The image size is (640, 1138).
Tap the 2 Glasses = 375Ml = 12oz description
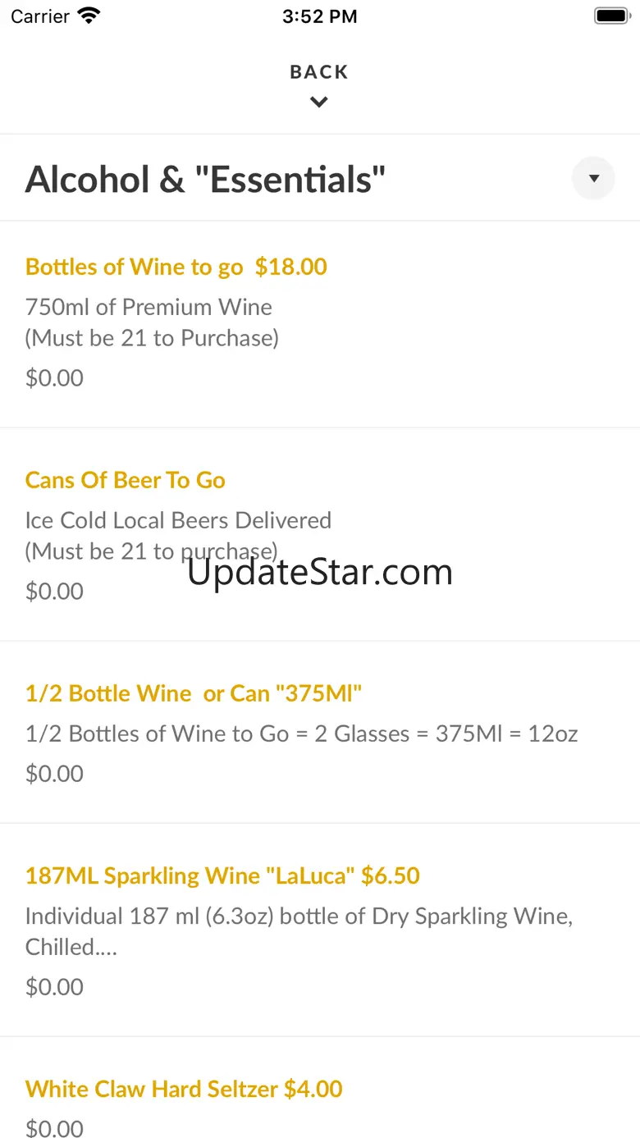point(301,734)
